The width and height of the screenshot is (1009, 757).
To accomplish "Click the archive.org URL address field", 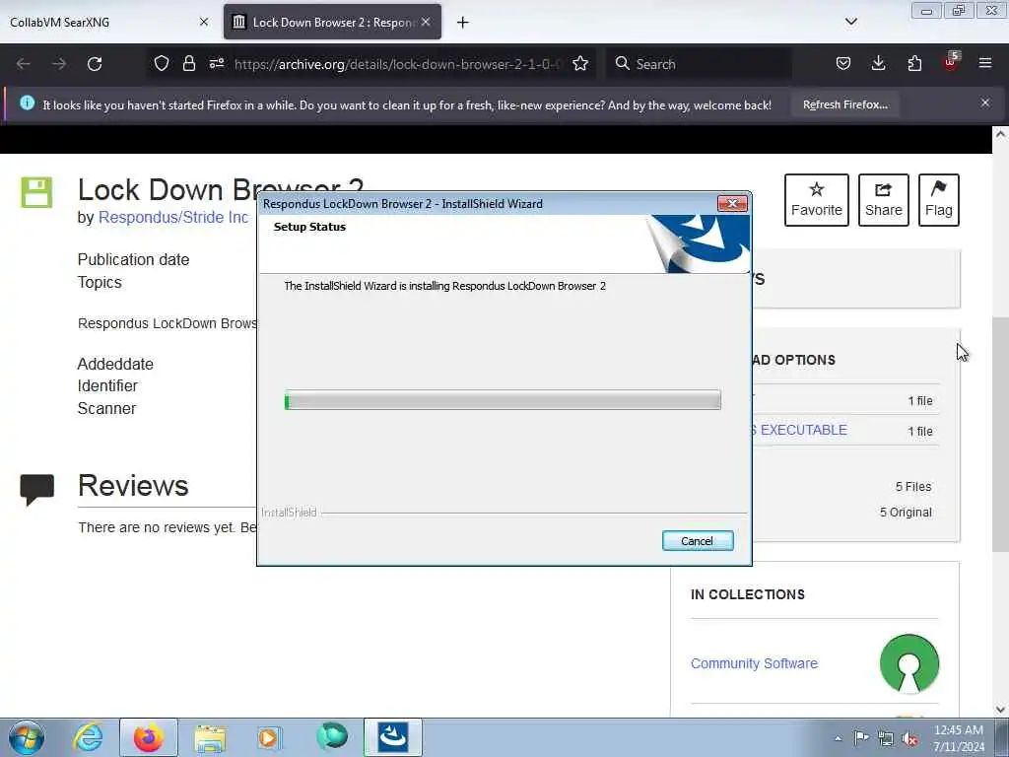I will point(398,64).
